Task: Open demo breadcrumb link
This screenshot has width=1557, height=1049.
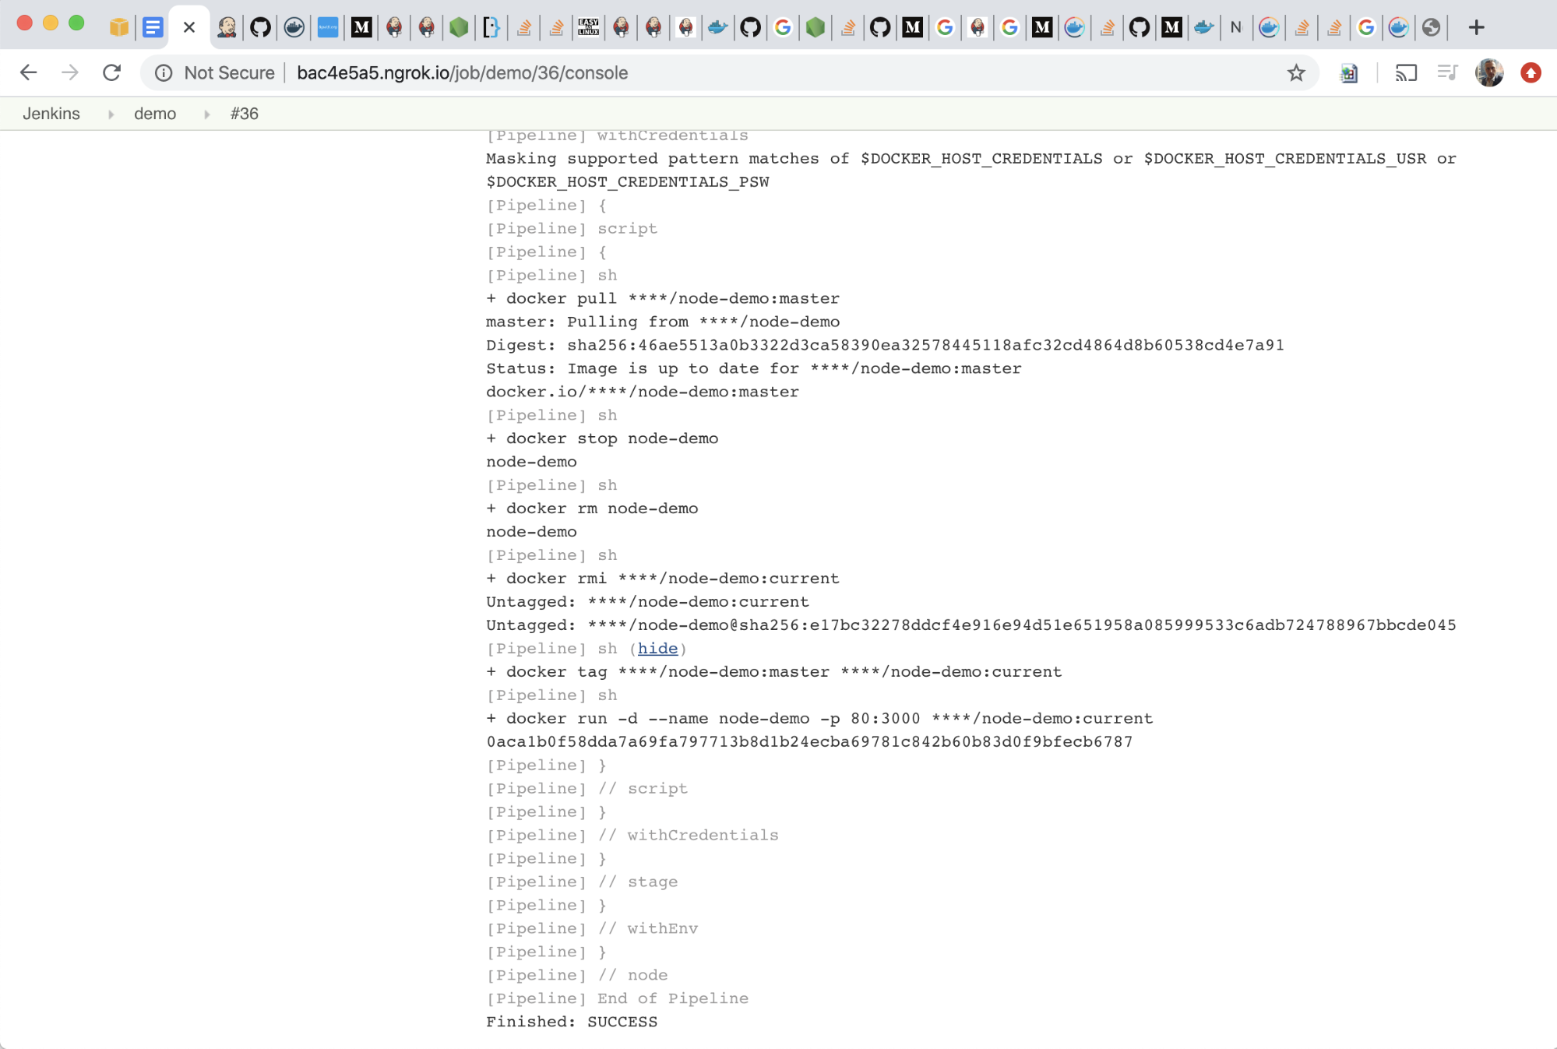Action: point(155,114)
